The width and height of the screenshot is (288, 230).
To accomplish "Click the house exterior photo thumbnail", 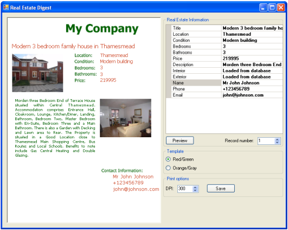I will 37,73.
